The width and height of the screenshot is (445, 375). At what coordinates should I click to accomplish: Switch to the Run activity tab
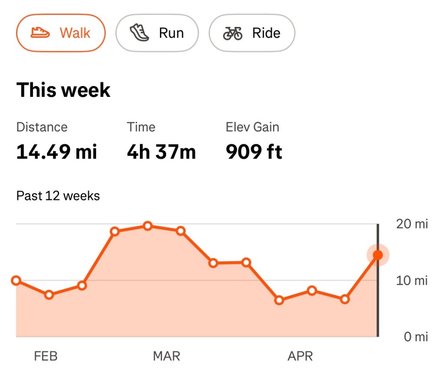[157, 33]
